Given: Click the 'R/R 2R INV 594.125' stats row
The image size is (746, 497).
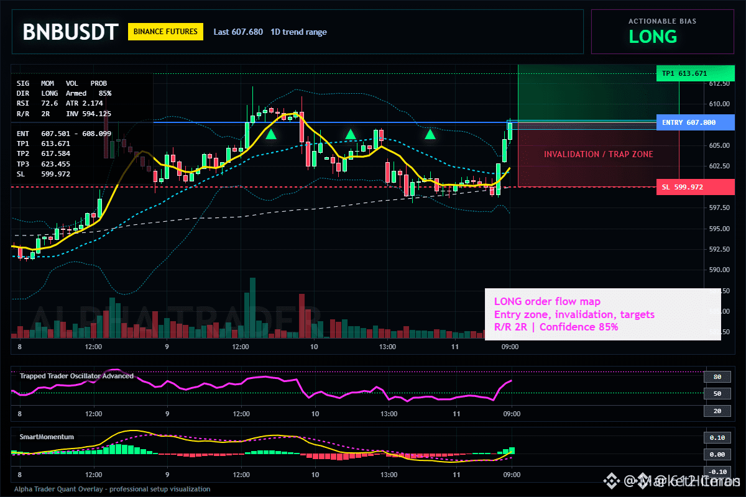Looking at the screenshot, I should point(64,114).
